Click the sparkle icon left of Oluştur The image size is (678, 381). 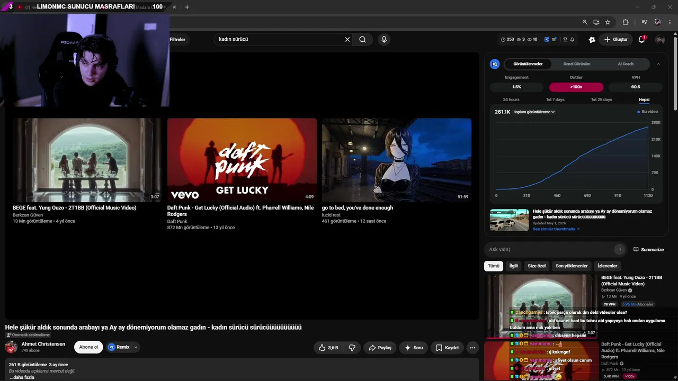[x=592, y=39]
